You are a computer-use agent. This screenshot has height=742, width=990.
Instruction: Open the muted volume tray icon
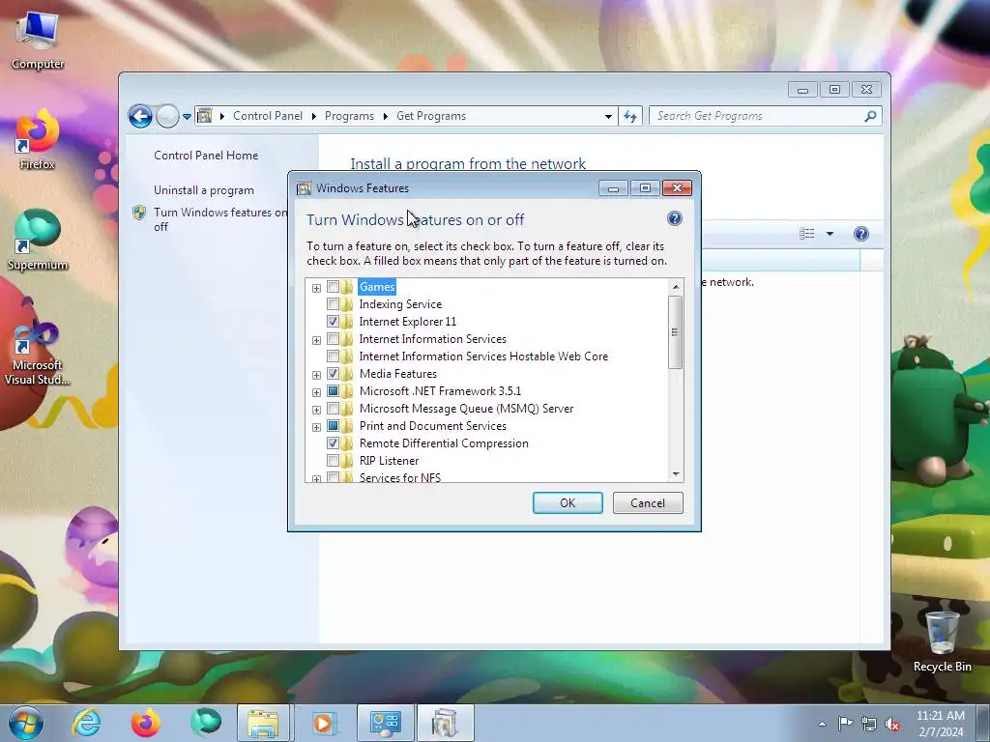892,724
